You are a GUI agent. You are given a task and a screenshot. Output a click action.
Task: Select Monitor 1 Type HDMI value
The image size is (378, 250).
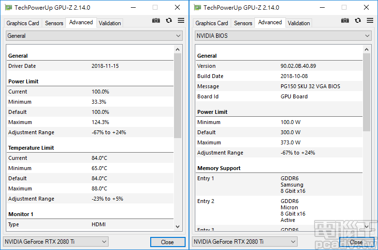pos(98,224)
